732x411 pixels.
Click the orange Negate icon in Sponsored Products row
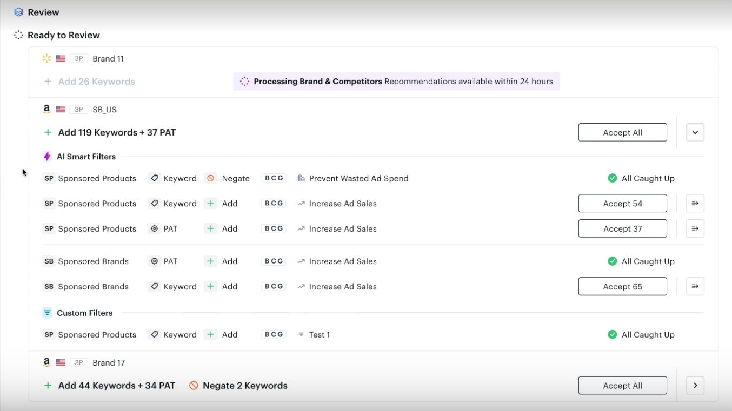(211, 178)
